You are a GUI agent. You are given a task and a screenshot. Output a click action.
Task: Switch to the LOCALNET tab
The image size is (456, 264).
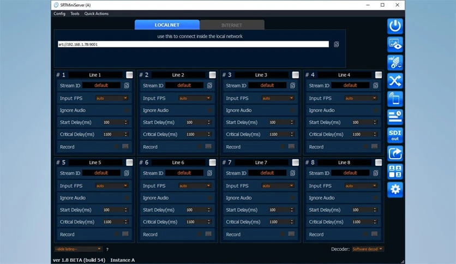coord(167,25)
